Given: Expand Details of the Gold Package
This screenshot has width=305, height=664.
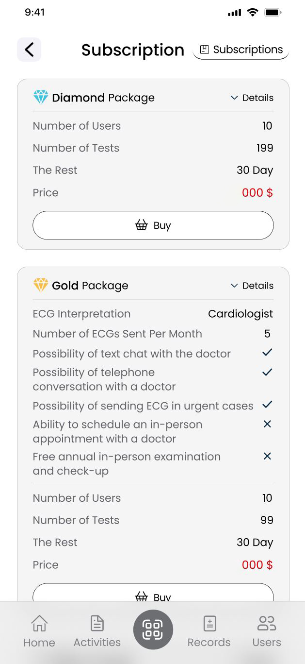Looking at the screenshot, I should coord(252,286).
